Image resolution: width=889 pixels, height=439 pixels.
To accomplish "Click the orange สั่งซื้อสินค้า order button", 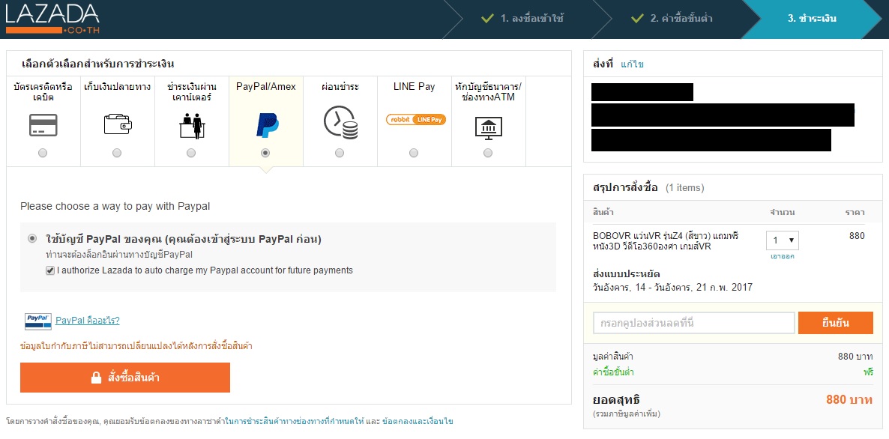I will tap(125, 378).
